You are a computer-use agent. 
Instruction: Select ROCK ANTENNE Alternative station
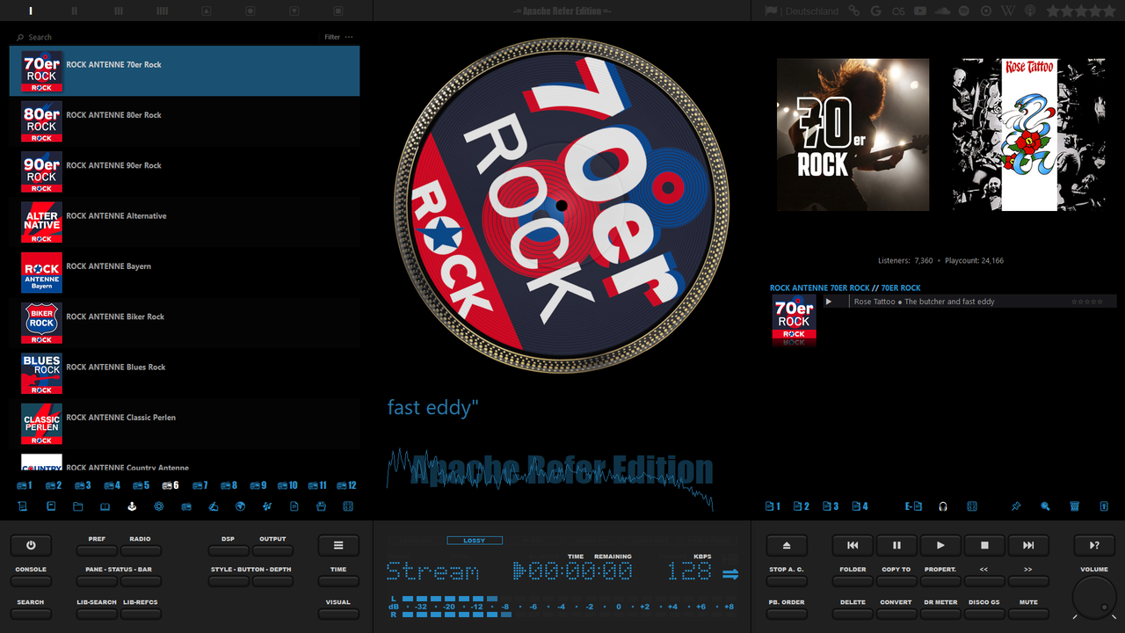coord(185,222)
